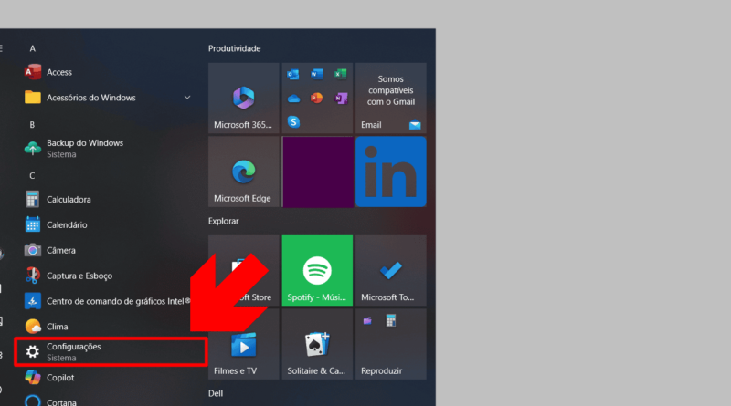Open the Access app

(107, 72)
